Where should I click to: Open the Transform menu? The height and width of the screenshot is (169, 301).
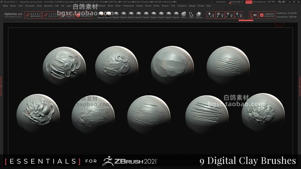tap(182, 6)
